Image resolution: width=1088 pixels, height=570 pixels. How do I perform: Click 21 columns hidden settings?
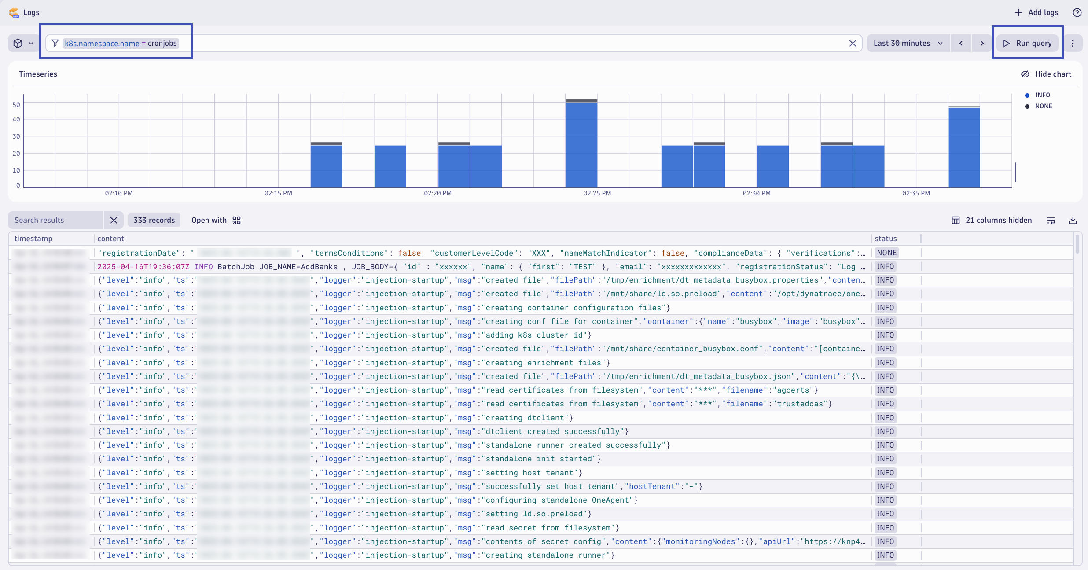992,220
